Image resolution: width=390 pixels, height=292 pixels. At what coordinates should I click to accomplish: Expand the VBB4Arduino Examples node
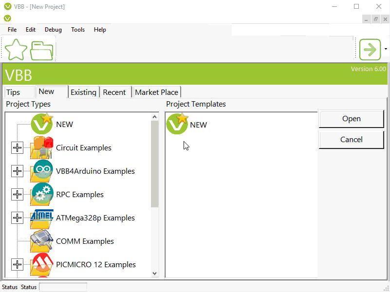coord(17,171)
